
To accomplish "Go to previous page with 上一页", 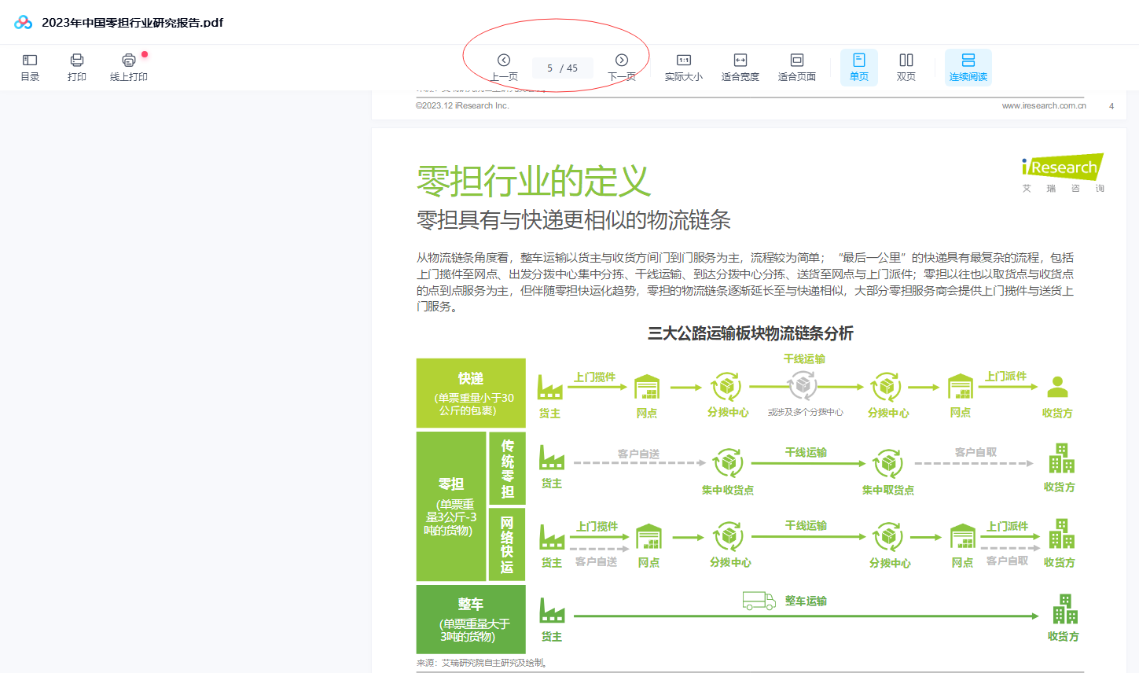I will [504, 67].
